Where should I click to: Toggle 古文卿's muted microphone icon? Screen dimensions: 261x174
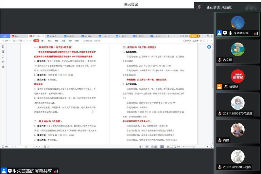pyautogui.click(x=220, y=60)
